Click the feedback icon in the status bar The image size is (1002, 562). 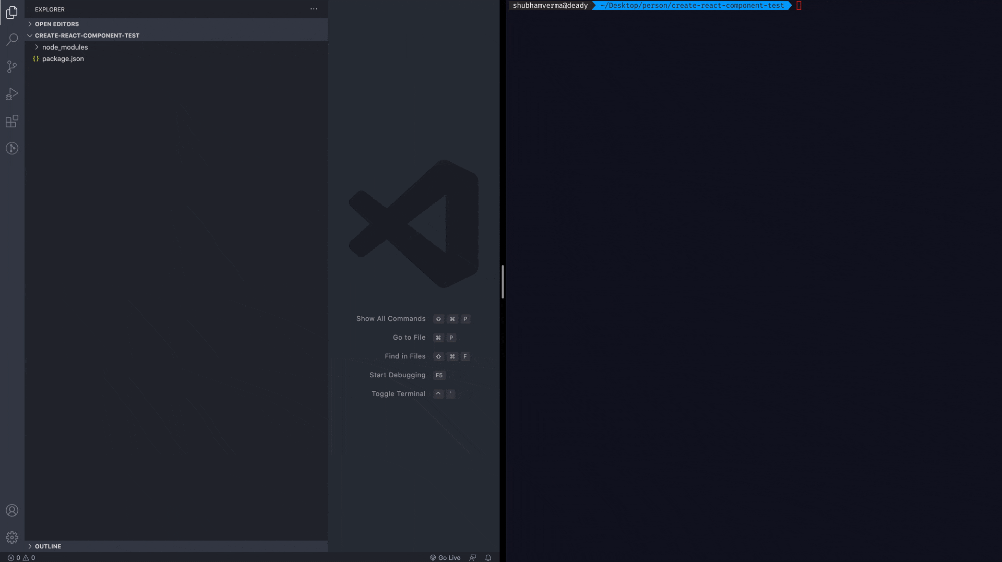point(473,558)
